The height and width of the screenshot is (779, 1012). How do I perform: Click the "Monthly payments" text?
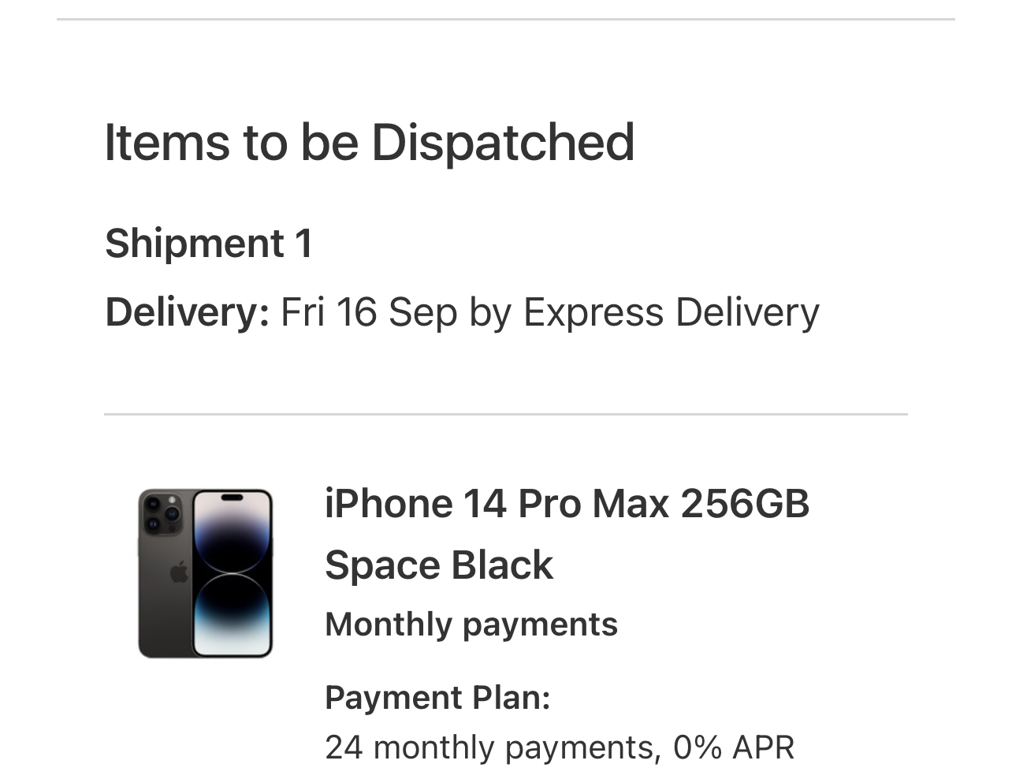(x=471, y=624)
